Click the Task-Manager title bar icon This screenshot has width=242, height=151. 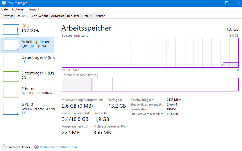point(3,3)
